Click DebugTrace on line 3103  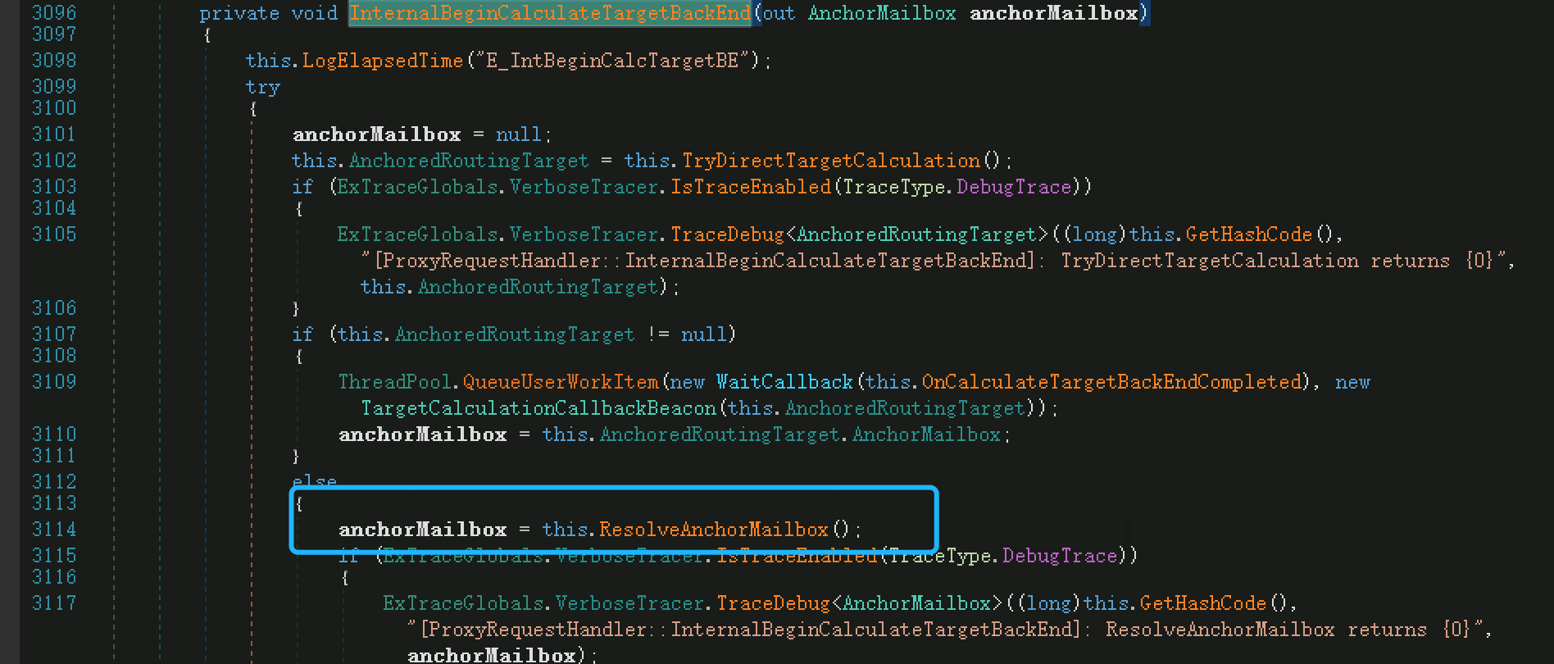[1014, 187]
